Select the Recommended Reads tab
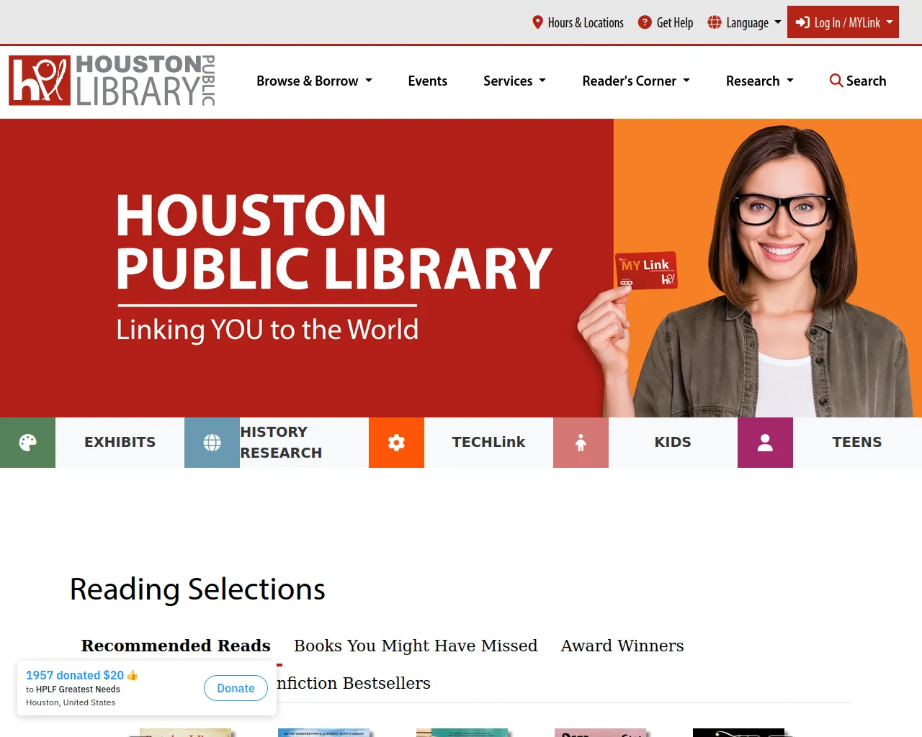Viewport: 922px width, 737px height. coord(176,646)
